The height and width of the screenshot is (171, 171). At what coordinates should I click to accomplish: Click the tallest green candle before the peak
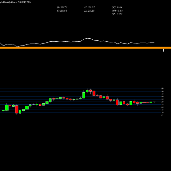pos(84,95)
